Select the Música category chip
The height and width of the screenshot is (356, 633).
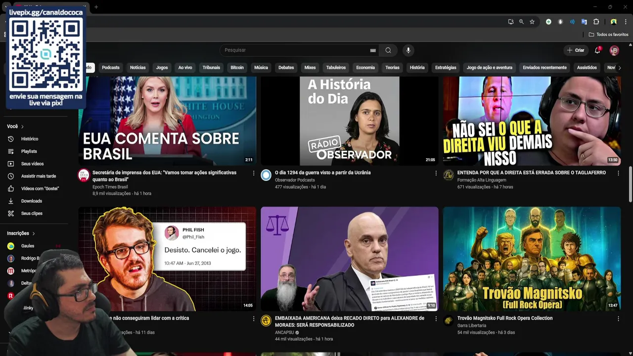[x=261, y=68]
